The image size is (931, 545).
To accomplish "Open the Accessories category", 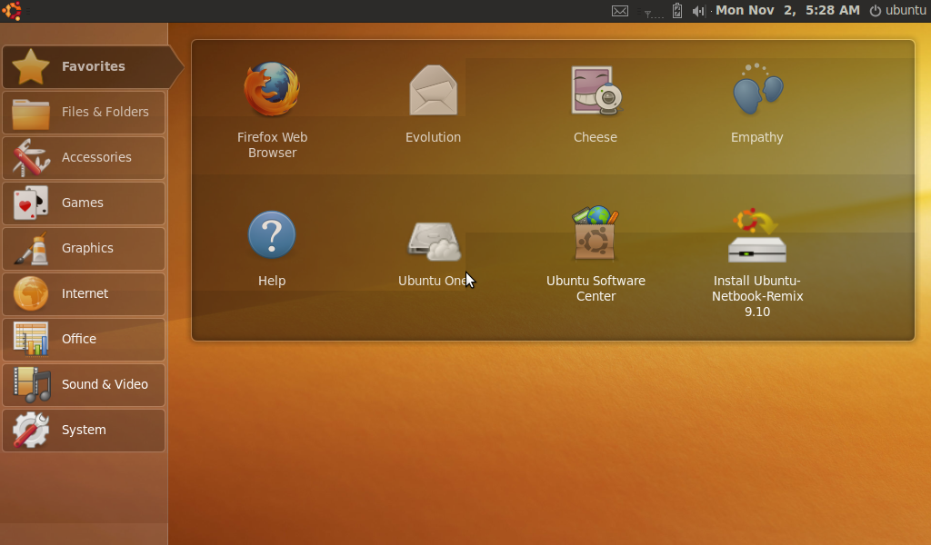I will point(84,158).
